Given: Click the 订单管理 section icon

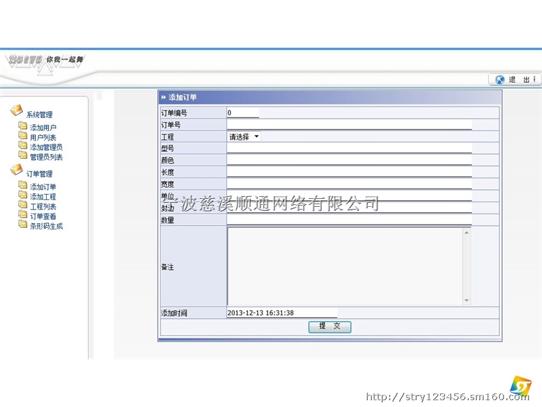Looking at the screenshot, I should click(x=17, y=170).
